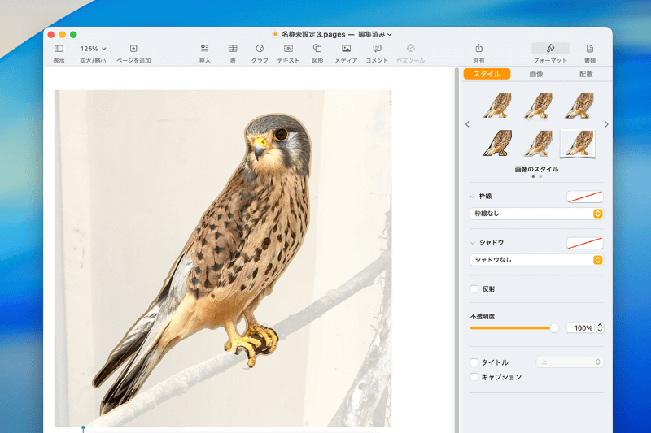Viewport: 651px width, 433px height.
Task: Increase opacity with the stepper up arrow
Action: click(x=600, y=325)
